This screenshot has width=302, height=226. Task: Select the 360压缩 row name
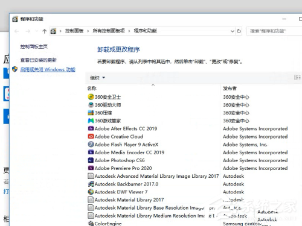click(x=103, y=113)
